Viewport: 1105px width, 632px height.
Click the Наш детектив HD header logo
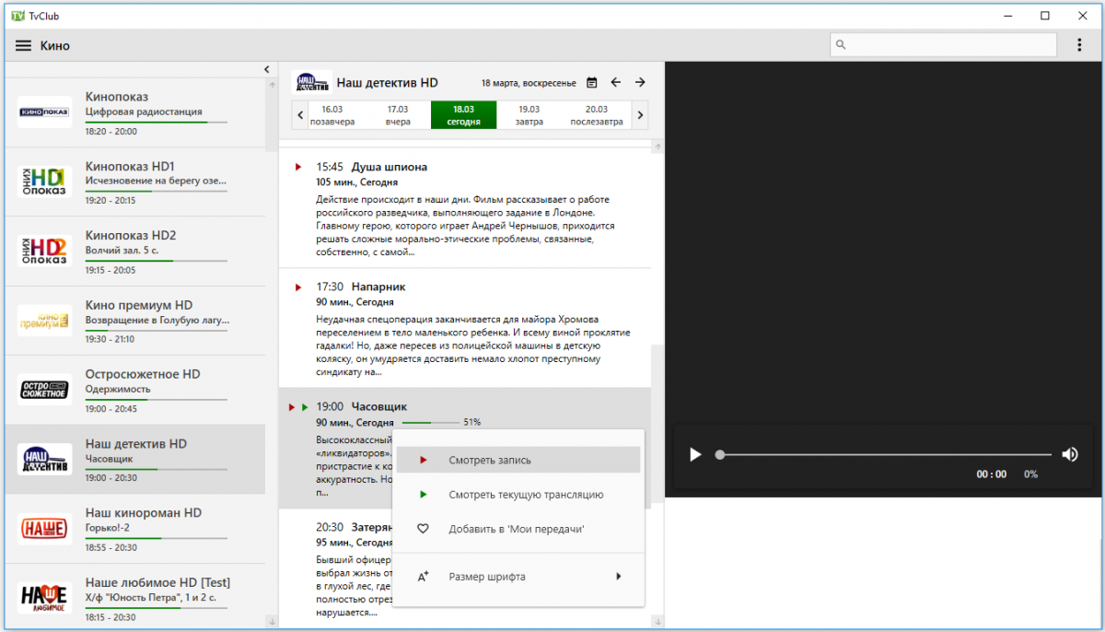312,82
